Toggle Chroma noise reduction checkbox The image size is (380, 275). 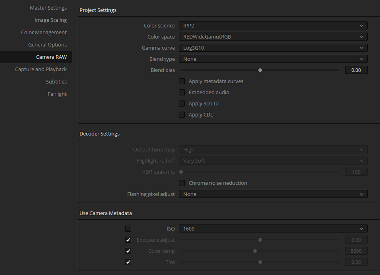coord(182,183)
